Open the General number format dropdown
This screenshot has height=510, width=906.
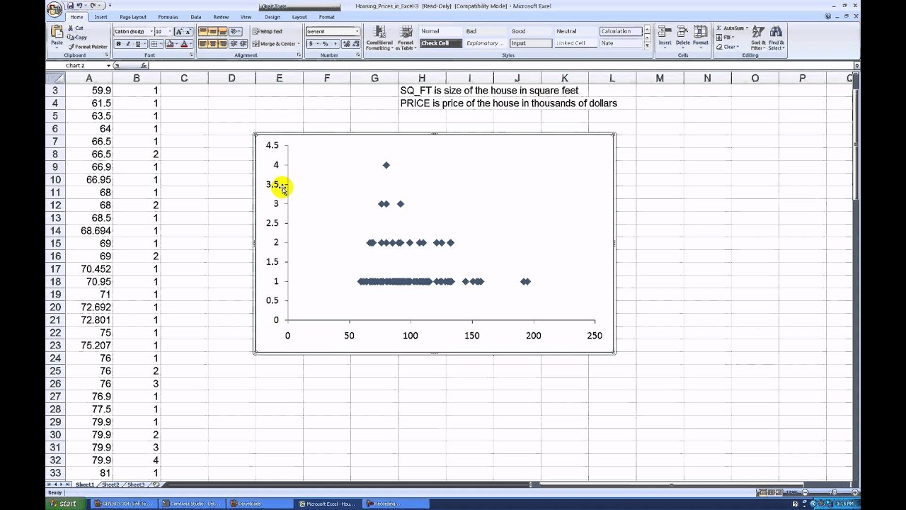point(357,32)
